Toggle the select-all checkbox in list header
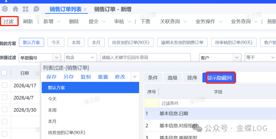 (4, 73)
